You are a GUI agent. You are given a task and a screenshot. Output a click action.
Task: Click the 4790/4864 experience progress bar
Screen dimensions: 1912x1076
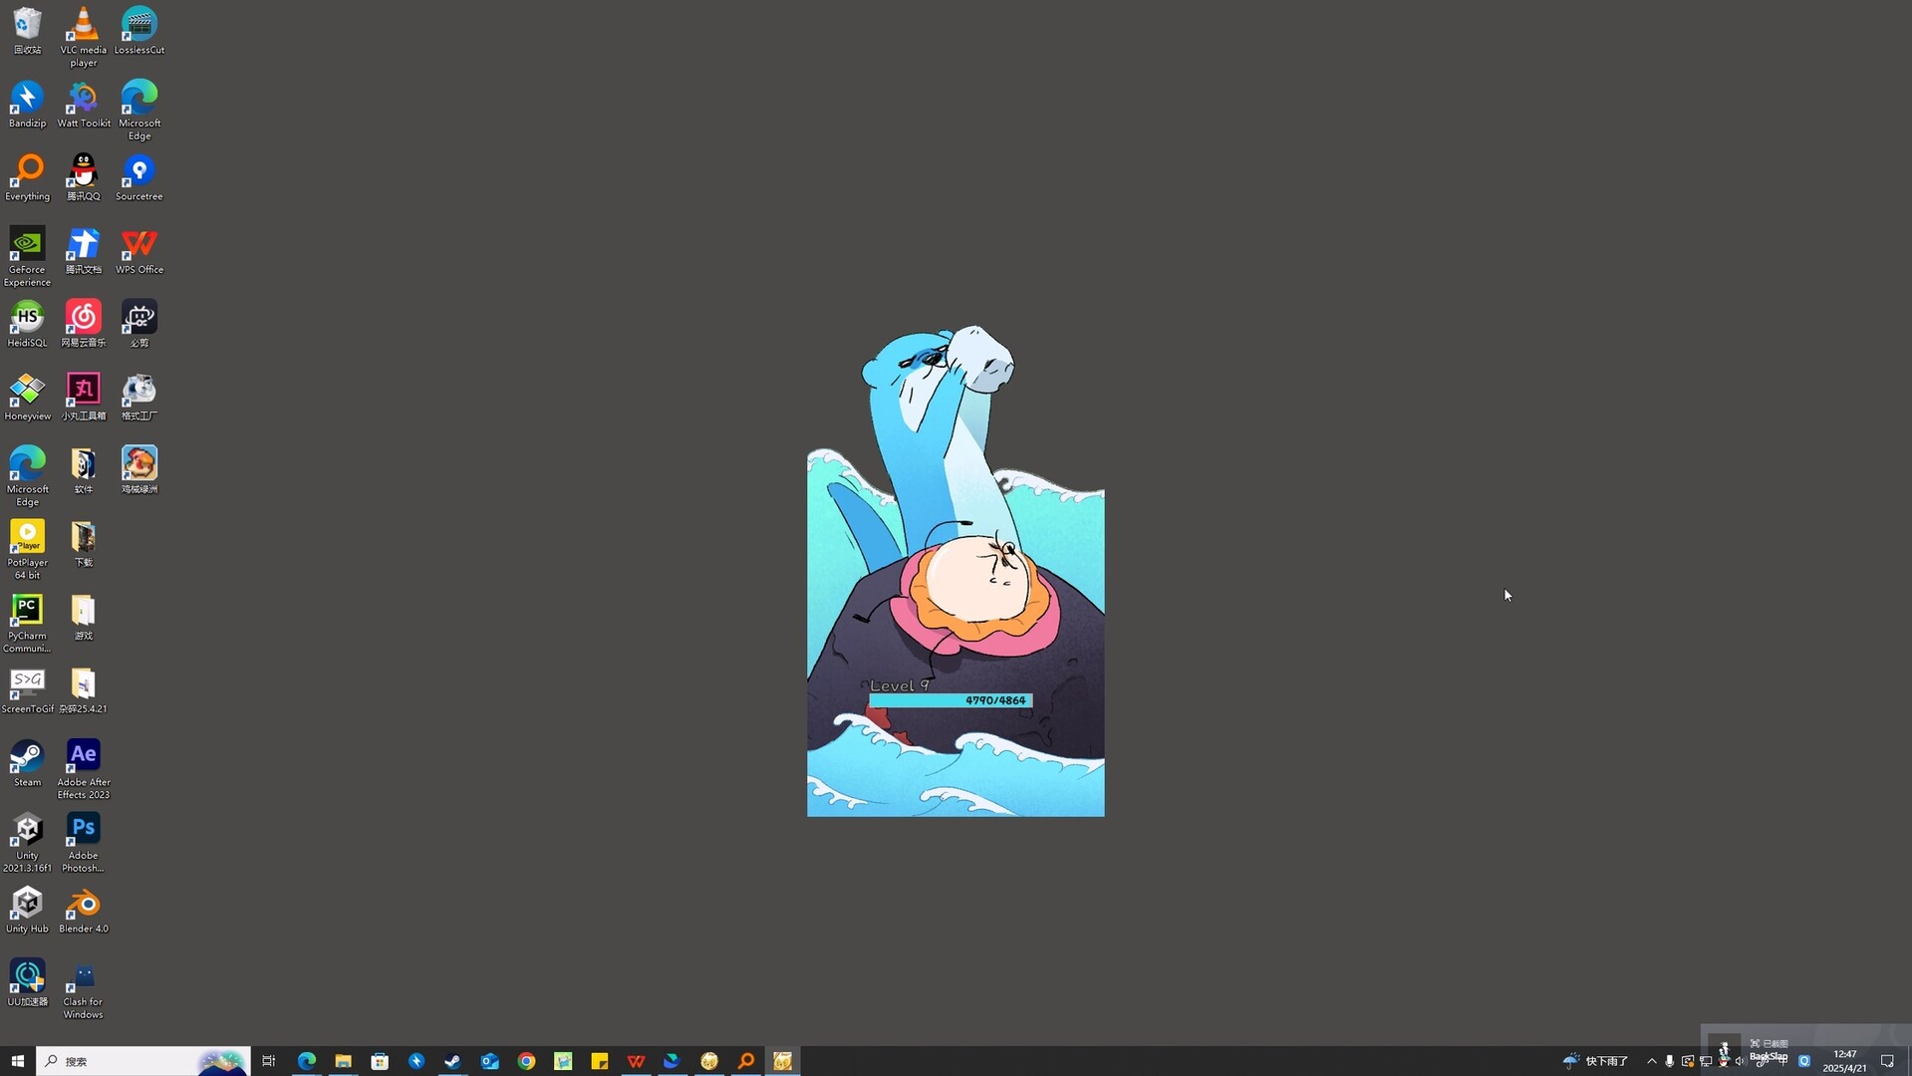click(951, 700)
